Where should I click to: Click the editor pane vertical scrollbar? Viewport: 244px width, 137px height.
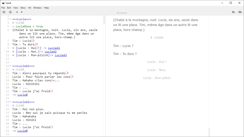[104, 20]
